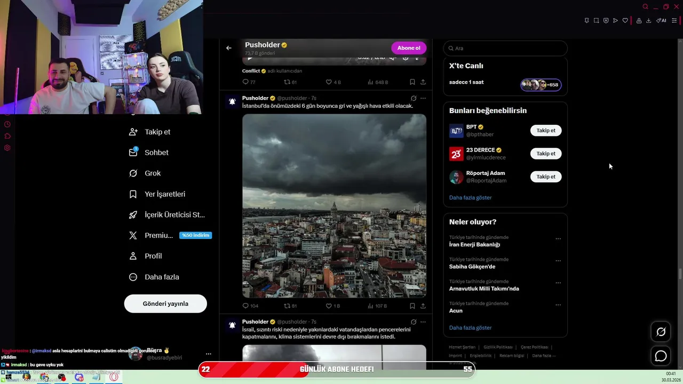The width and height of the screenshot is (683, 384).
Task: Open the İstanbul storm cloud photo
Action: click(334, 206)
